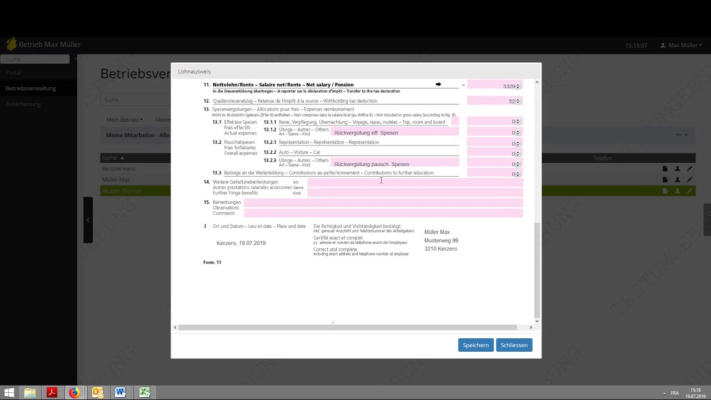Click the FRA language indicator in tray

tap(675, 393)
